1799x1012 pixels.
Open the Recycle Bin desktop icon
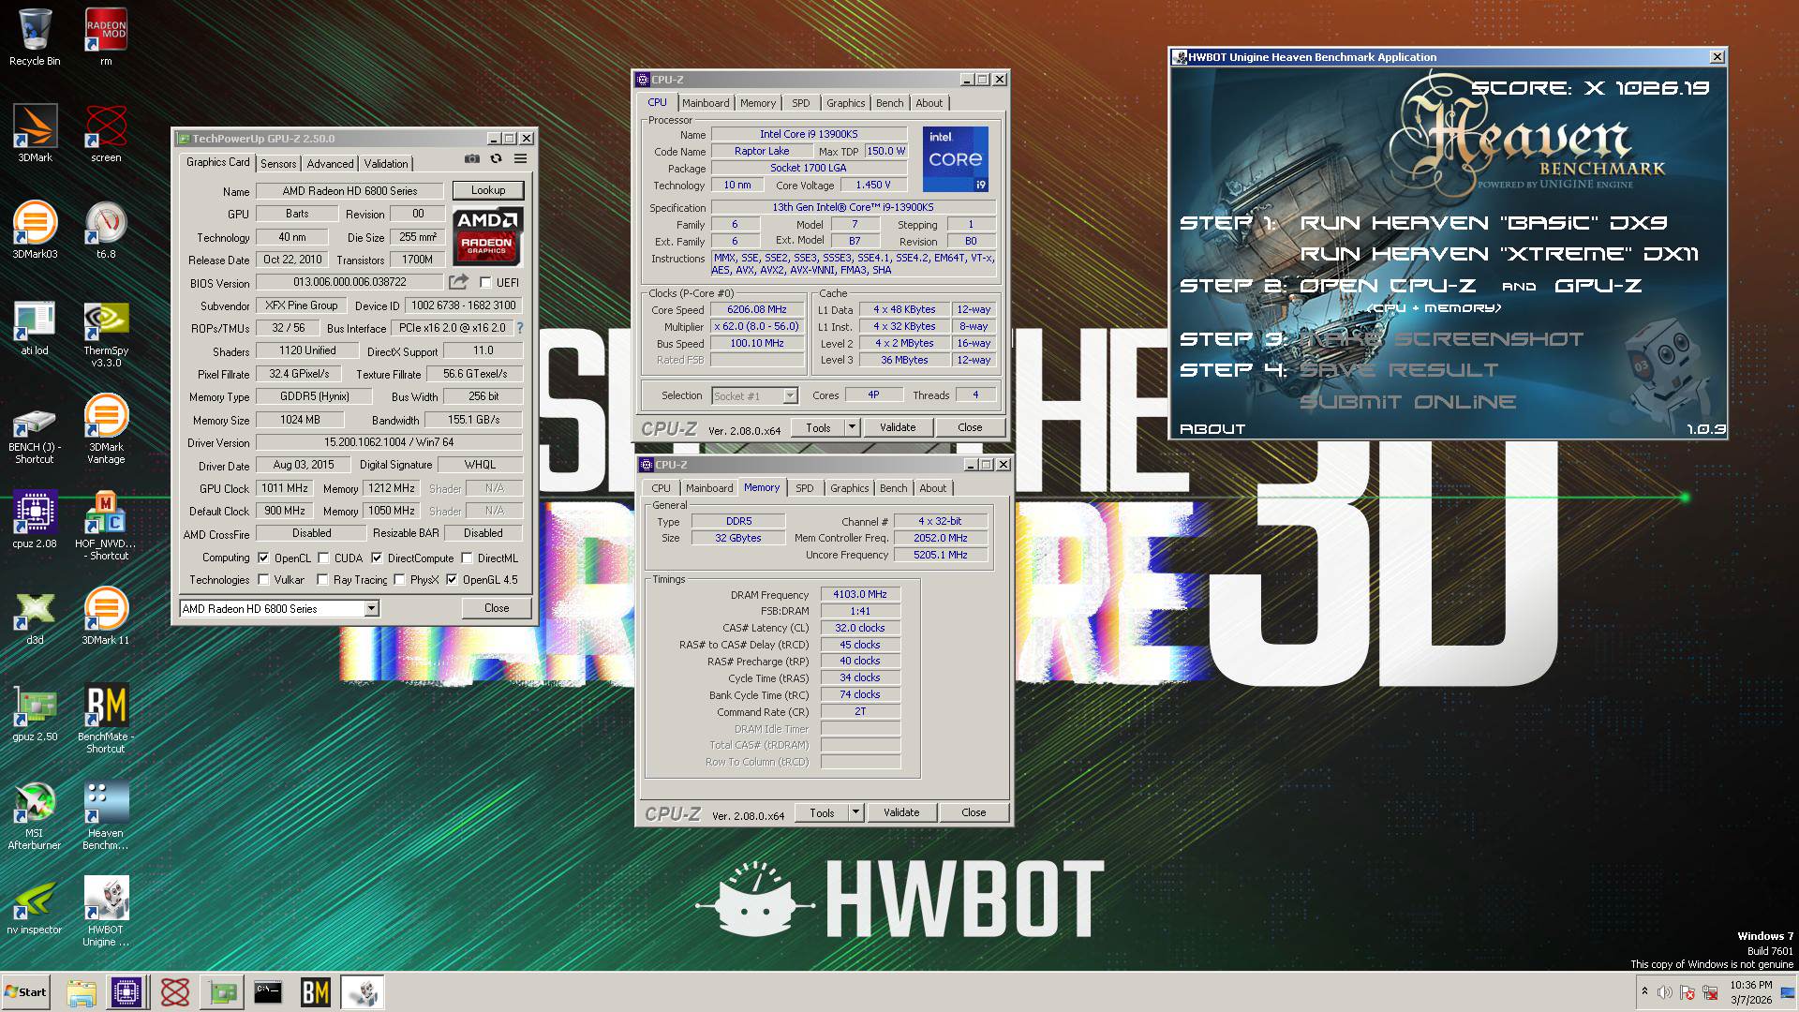(35, 37)
